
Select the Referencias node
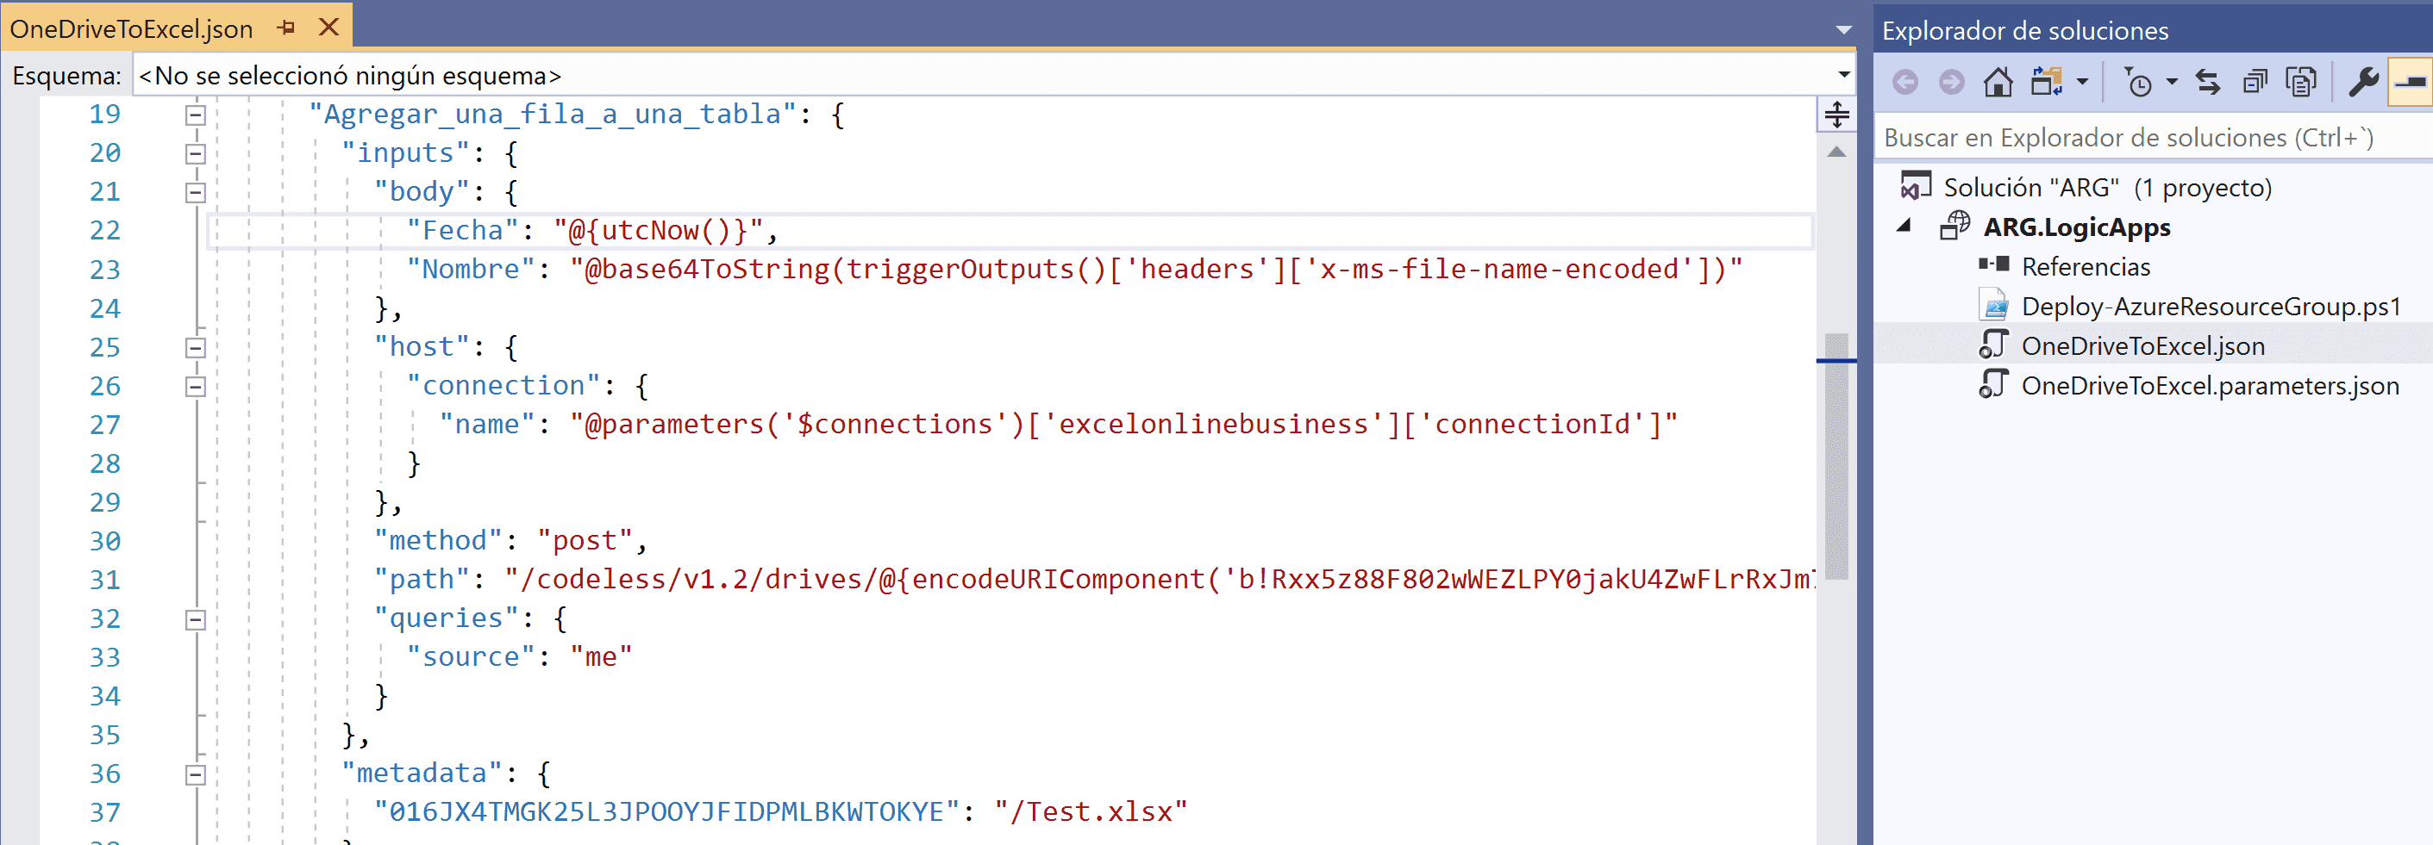click(x=2086, y=267)
